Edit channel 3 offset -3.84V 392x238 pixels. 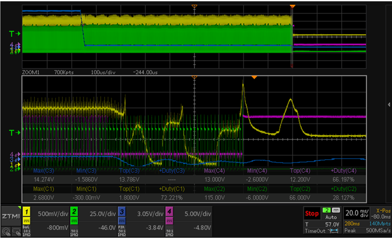[x=155, y=228]
